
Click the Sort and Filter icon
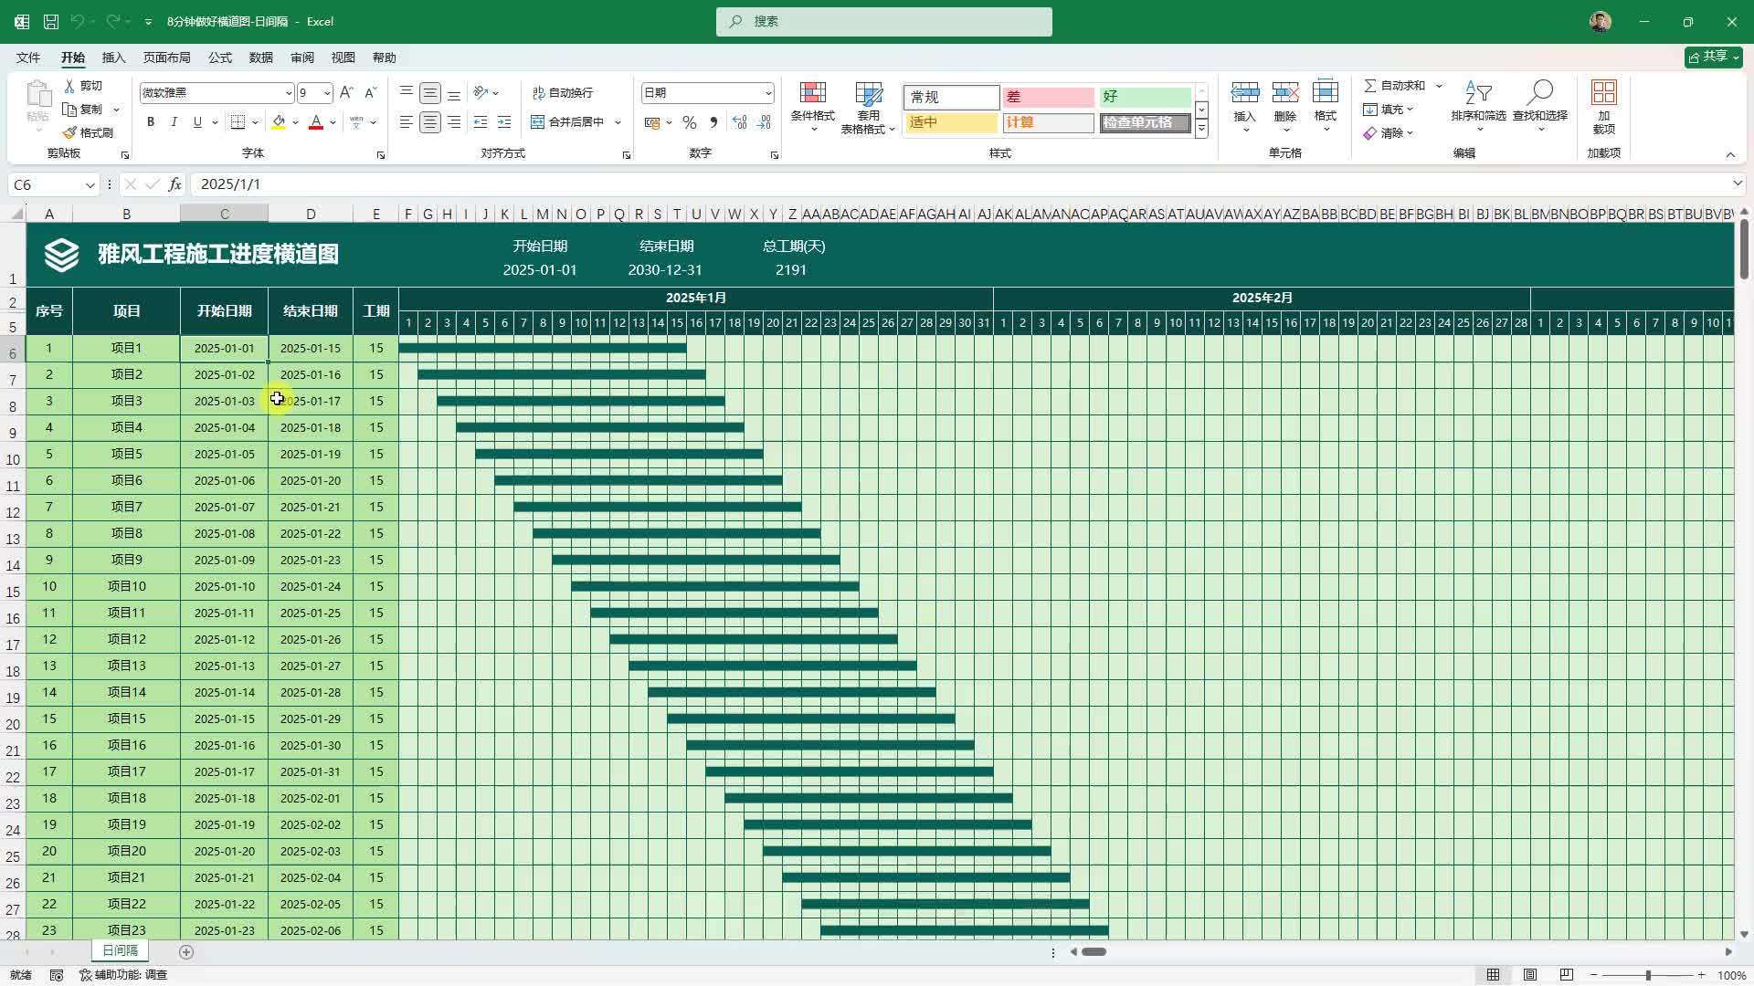click(x=1477, y=94)
